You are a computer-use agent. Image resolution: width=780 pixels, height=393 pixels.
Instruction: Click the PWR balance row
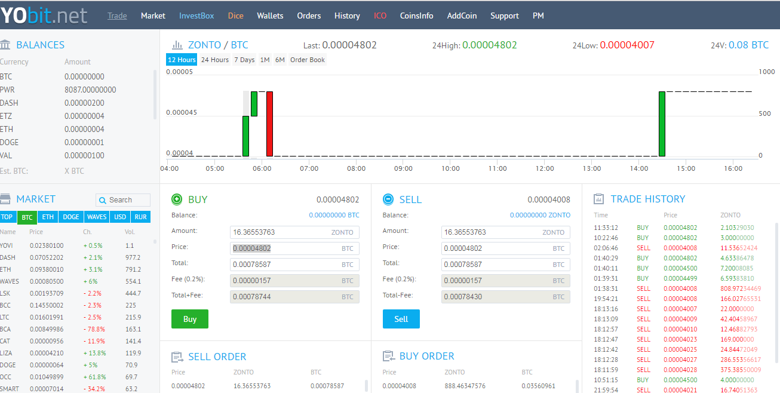point(76,90)
